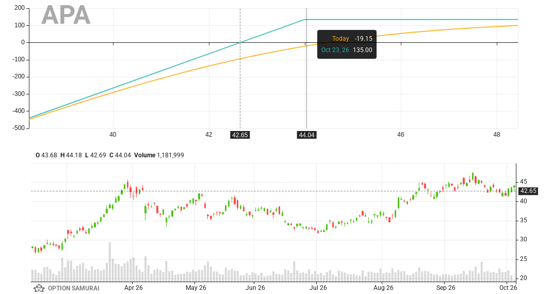
Task: Click the 44.04 current price marker
Action: pos(306,135)
